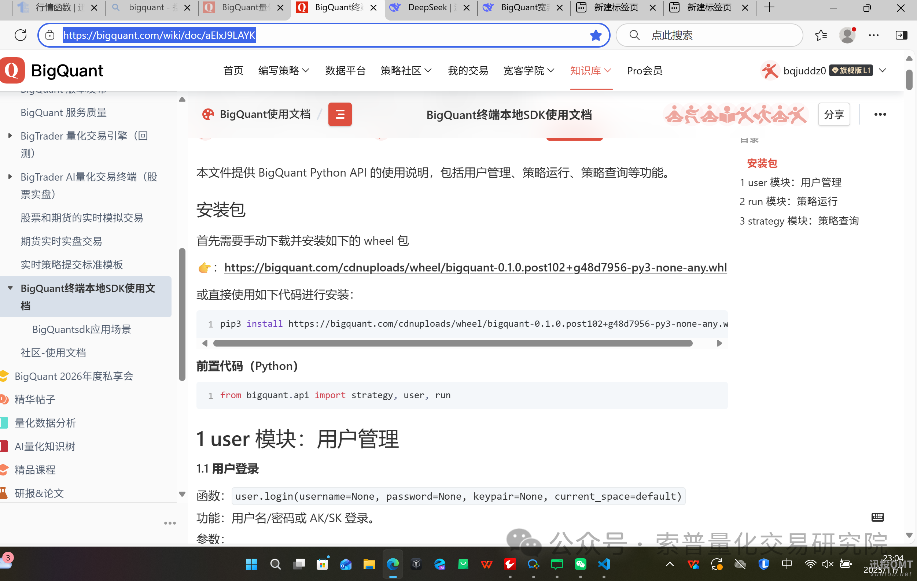Switch input method via the 中 indicator

[x=787, y=565]
